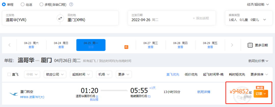The height and width of the screenshot is (107, 275).
Task: Select the 04-27 周三 date tab
Action: (150, 45)
